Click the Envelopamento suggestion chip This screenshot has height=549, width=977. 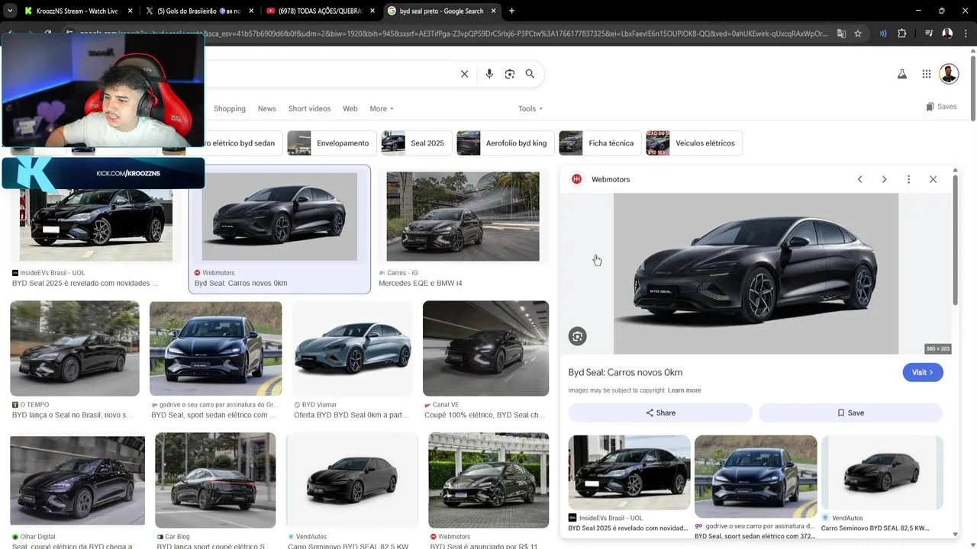(331, 143)
